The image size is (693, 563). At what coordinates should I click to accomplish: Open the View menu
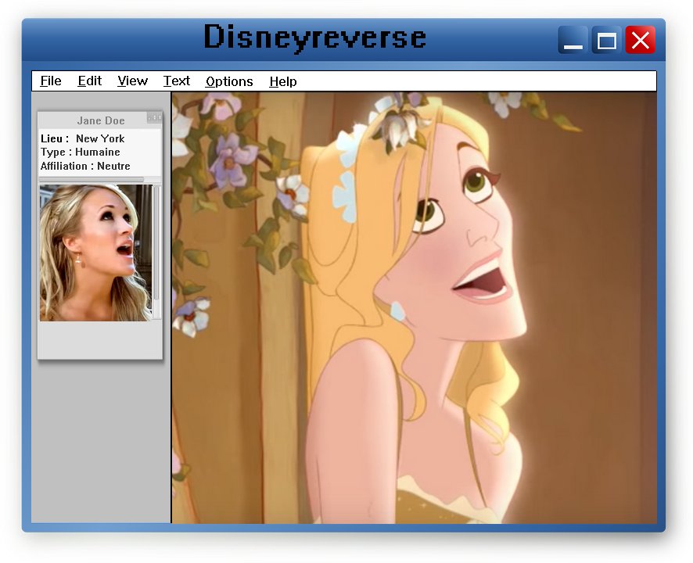[132, 81]
